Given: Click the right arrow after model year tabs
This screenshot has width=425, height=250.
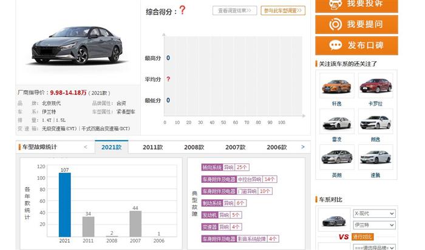Looking at the screenshot, I should coord(303,147).
